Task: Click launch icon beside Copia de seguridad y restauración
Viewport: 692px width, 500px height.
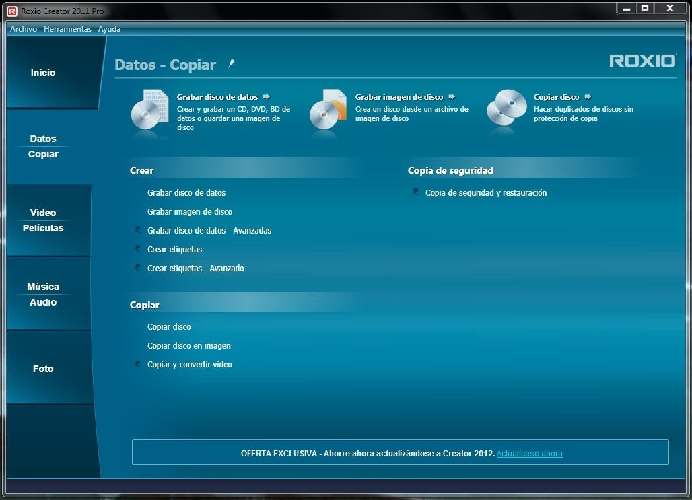Action: (415, 192)
